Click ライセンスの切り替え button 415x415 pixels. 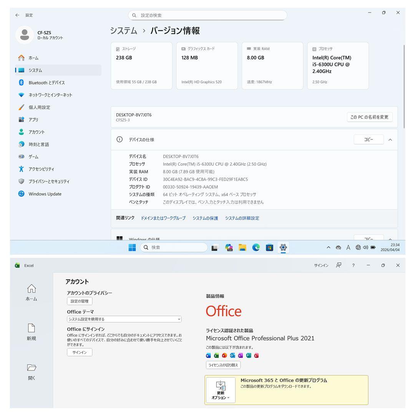[x=223, y=365]
